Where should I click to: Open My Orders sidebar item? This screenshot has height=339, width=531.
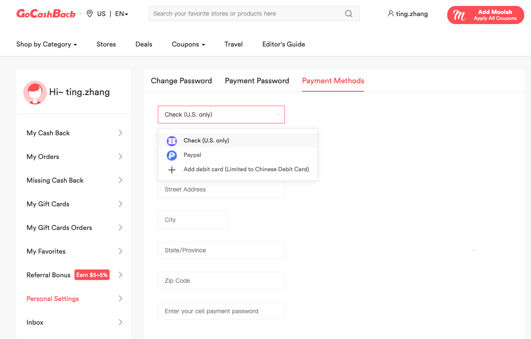(74, 156)
